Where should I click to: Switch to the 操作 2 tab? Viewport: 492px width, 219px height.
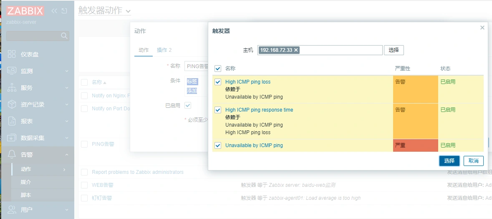click(164, 50)
